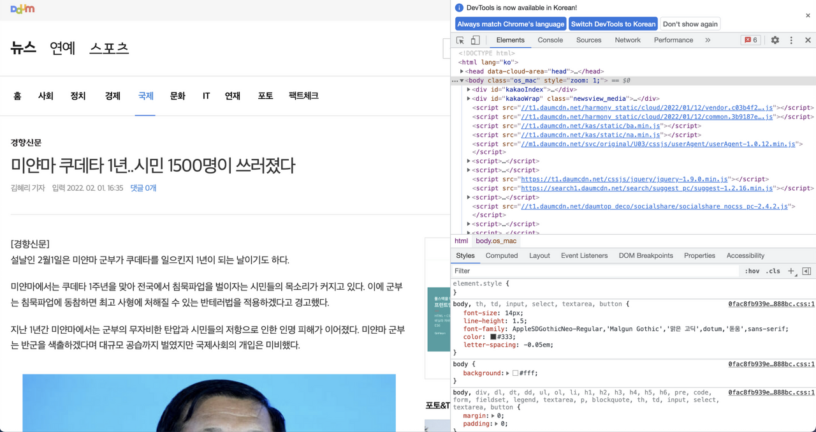Activate the inspect element picker icon
Screen dimensions: 816x432
tap(460, 40)
